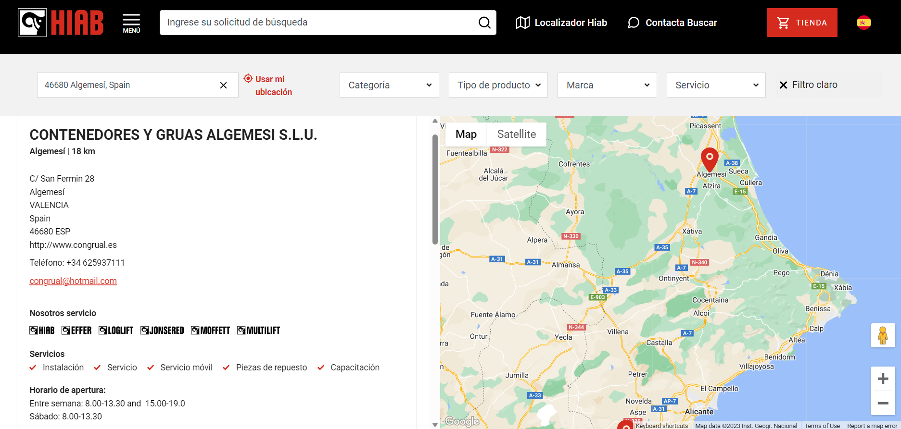Expand the Servicio dropdown

click(x=716, y=85)
